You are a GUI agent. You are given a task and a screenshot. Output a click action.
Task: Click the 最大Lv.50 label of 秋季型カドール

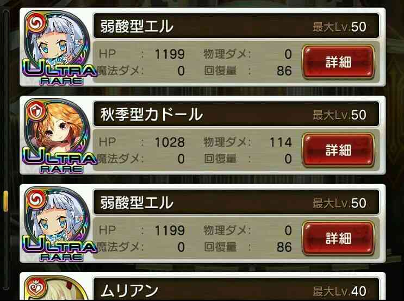pos(339,115)
